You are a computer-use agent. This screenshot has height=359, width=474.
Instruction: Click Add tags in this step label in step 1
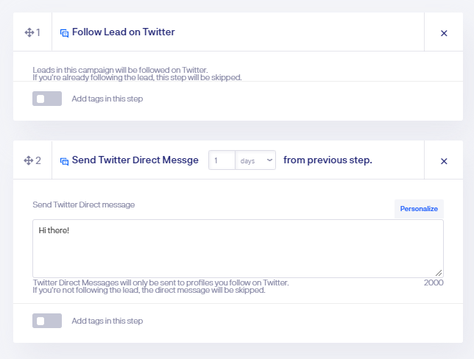(107, 99)
